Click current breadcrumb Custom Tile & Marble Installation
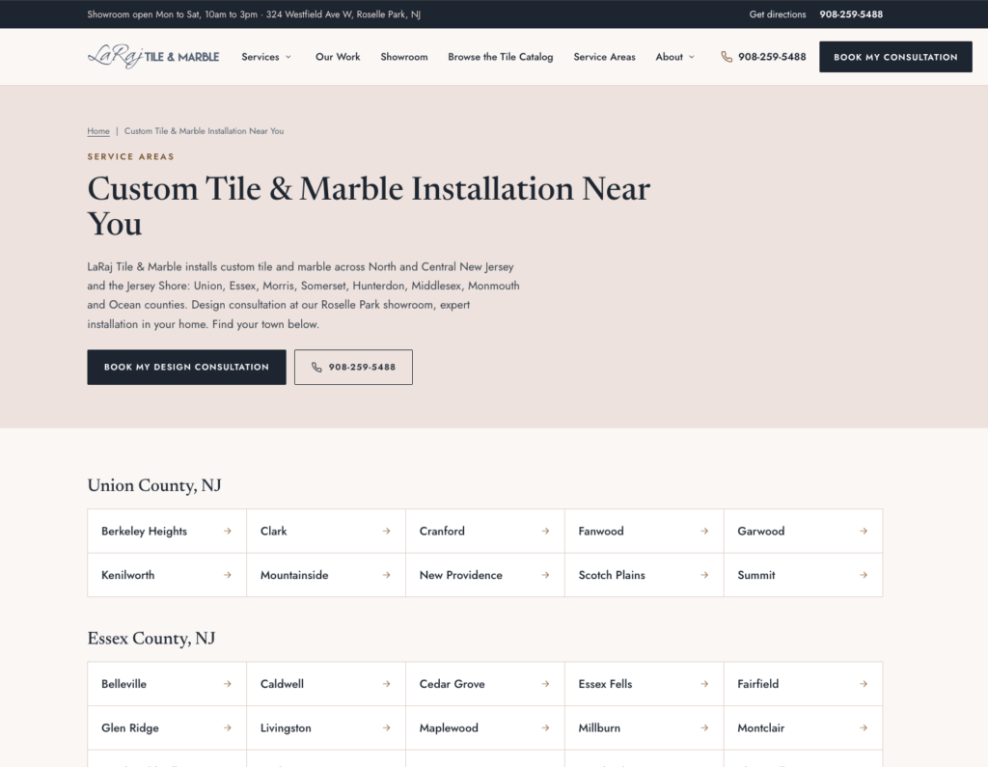 point(205,131)
